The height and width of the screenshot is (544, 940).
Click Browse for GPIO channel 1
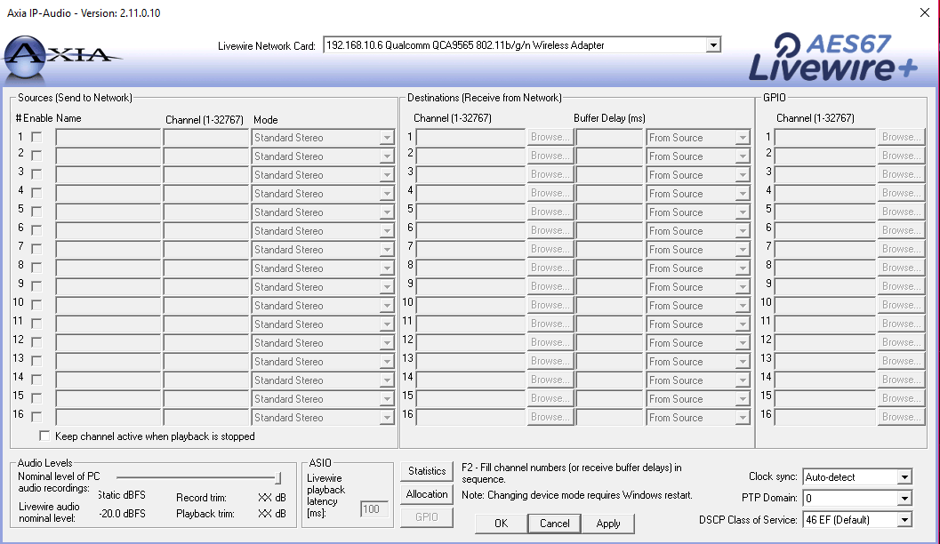tap(901, 137)
